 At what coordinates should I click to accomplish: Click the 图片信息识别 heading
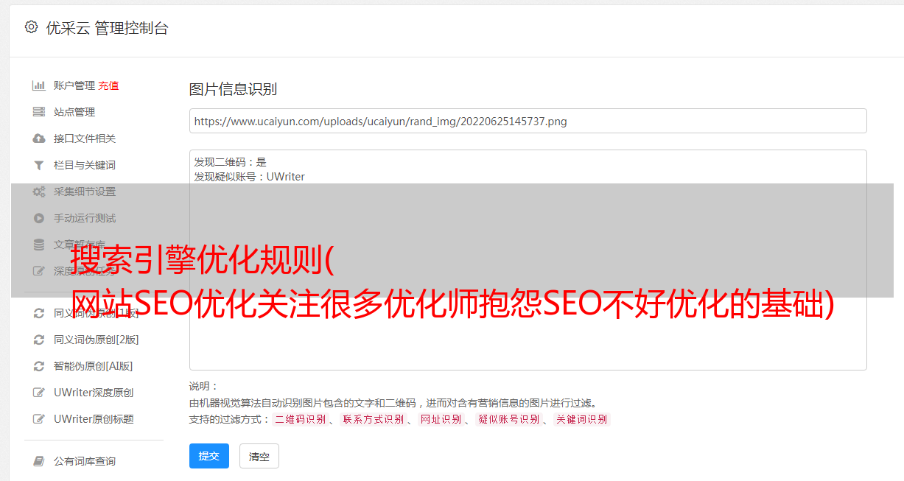[x=233, y=89]
